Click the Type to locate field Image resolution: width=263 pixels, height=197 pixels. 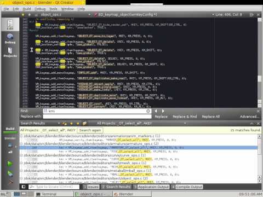[x=54, y=187]
